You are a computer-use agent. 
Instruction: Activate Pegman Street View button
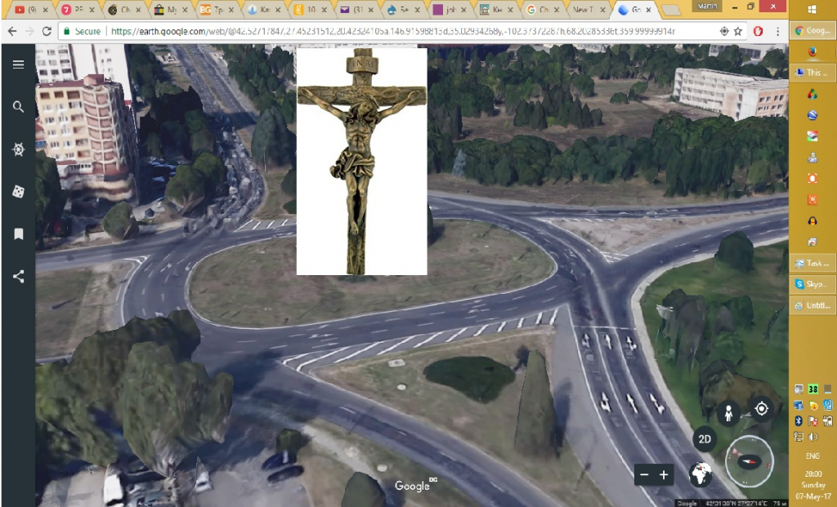pos(728,413)
